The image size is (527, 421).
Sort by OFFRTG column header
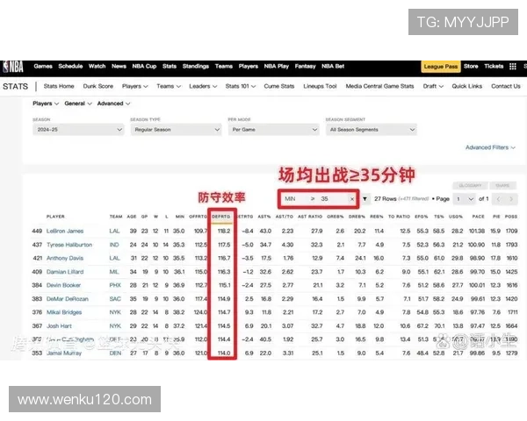point(198,217)
